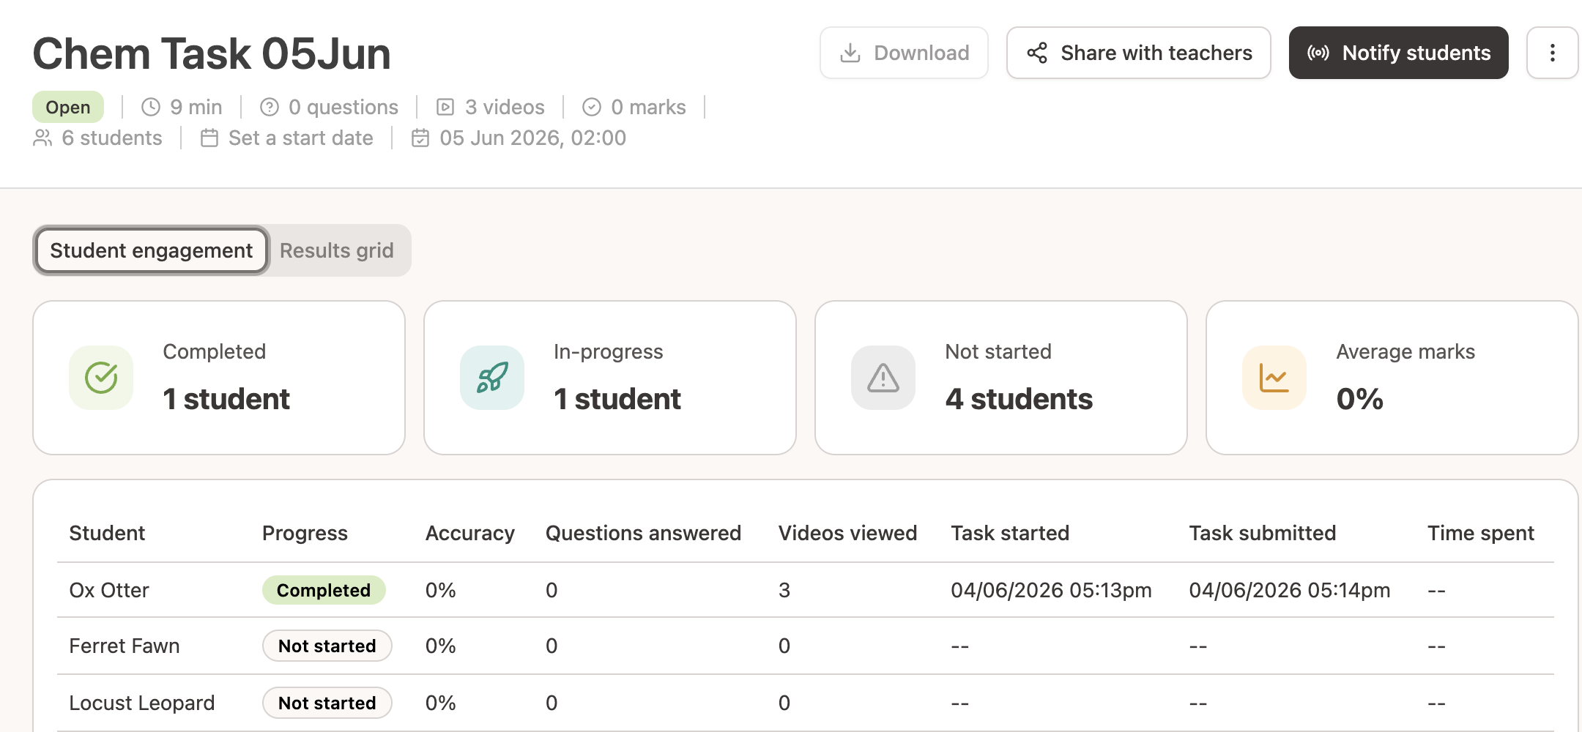Click Notify students button
The height and width of the screenshot is (732, 1582).
(1398, 53)
